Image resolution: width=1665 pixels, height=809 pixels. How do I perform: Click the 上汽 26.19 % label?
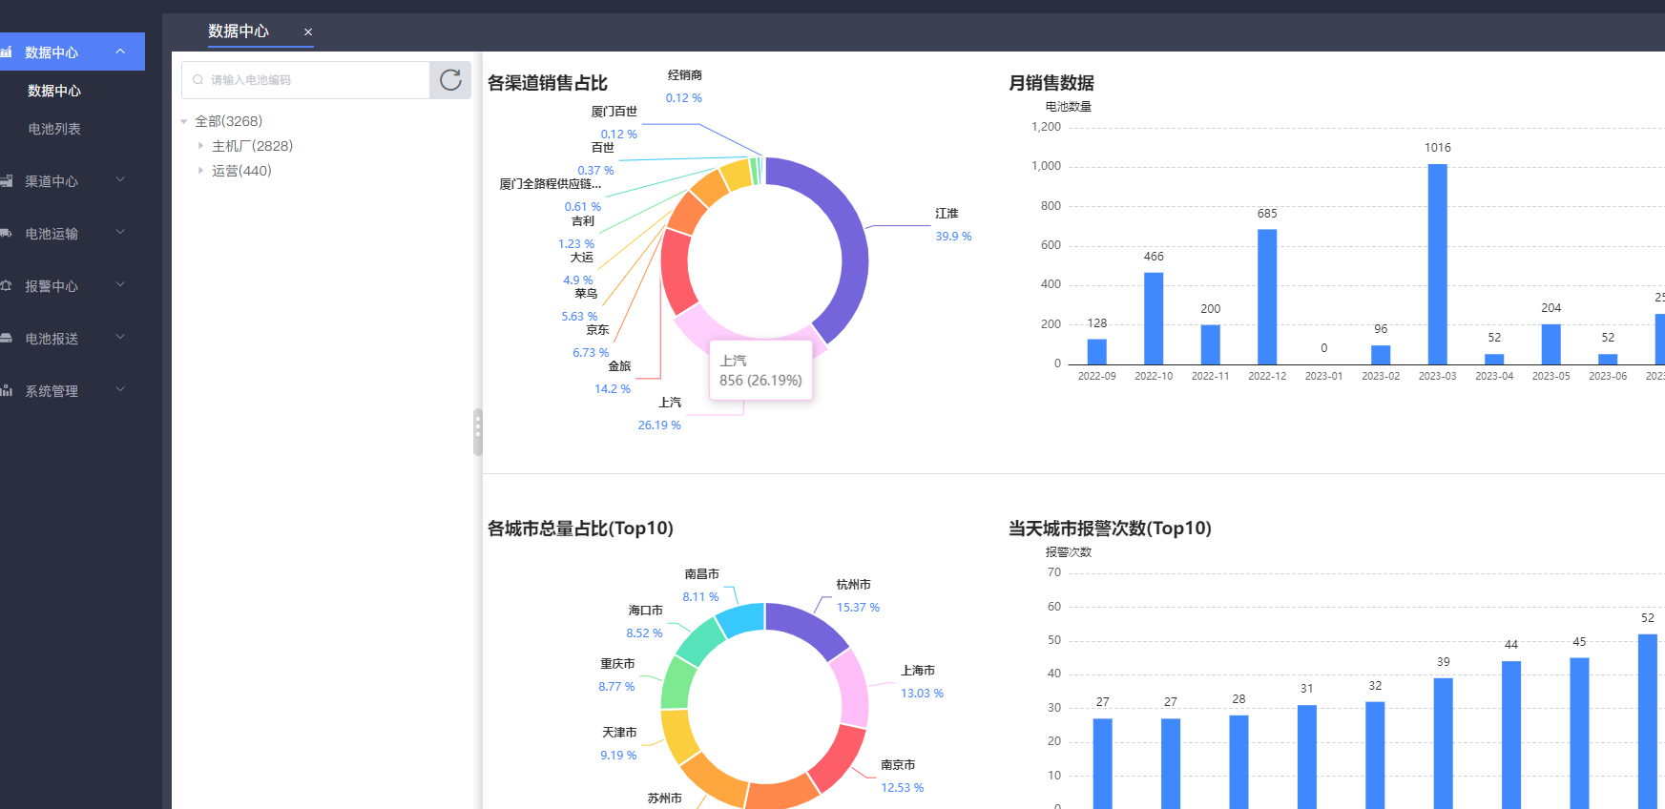(x=660, y=414)
